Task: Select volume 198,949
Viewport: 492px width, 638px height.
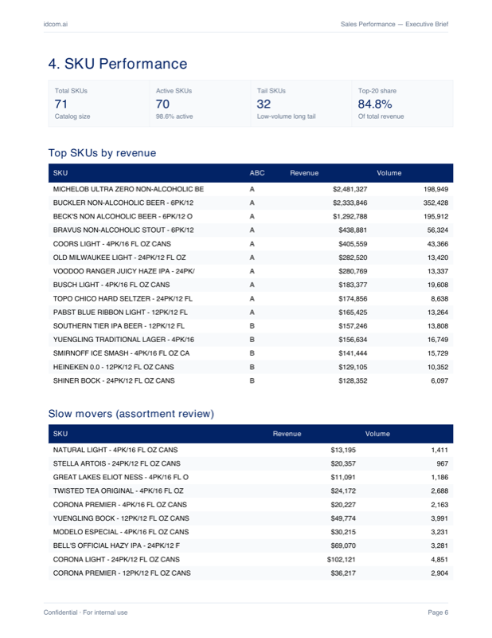Action: pyautogui.click(x=435, y=189)
